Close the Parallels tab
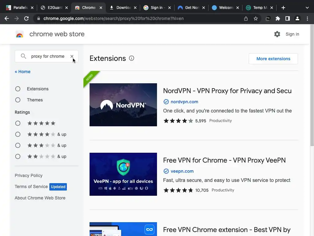 click(x=32, y=8)
